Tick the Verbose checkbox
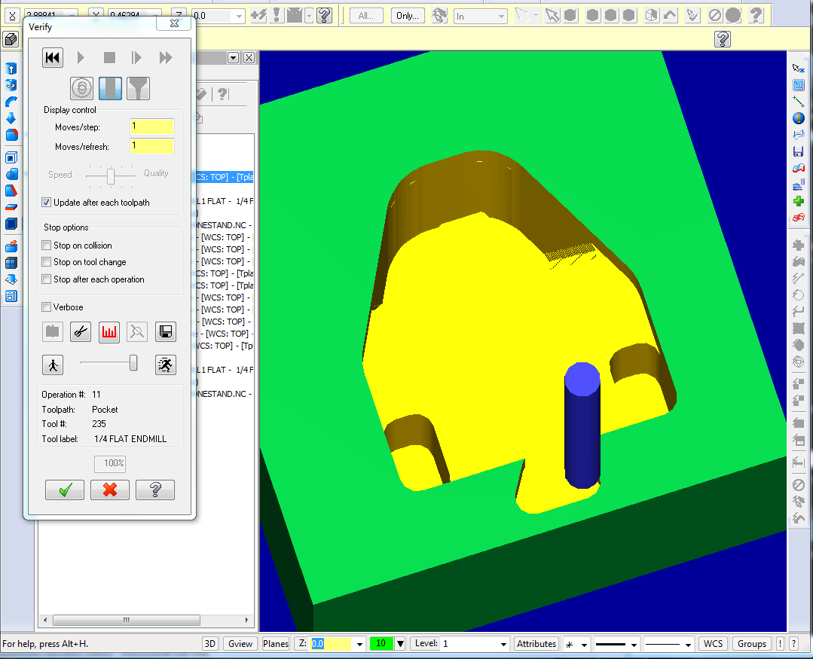Image resolution: width=813 pixels, height=659 pixels. (47, 307)
